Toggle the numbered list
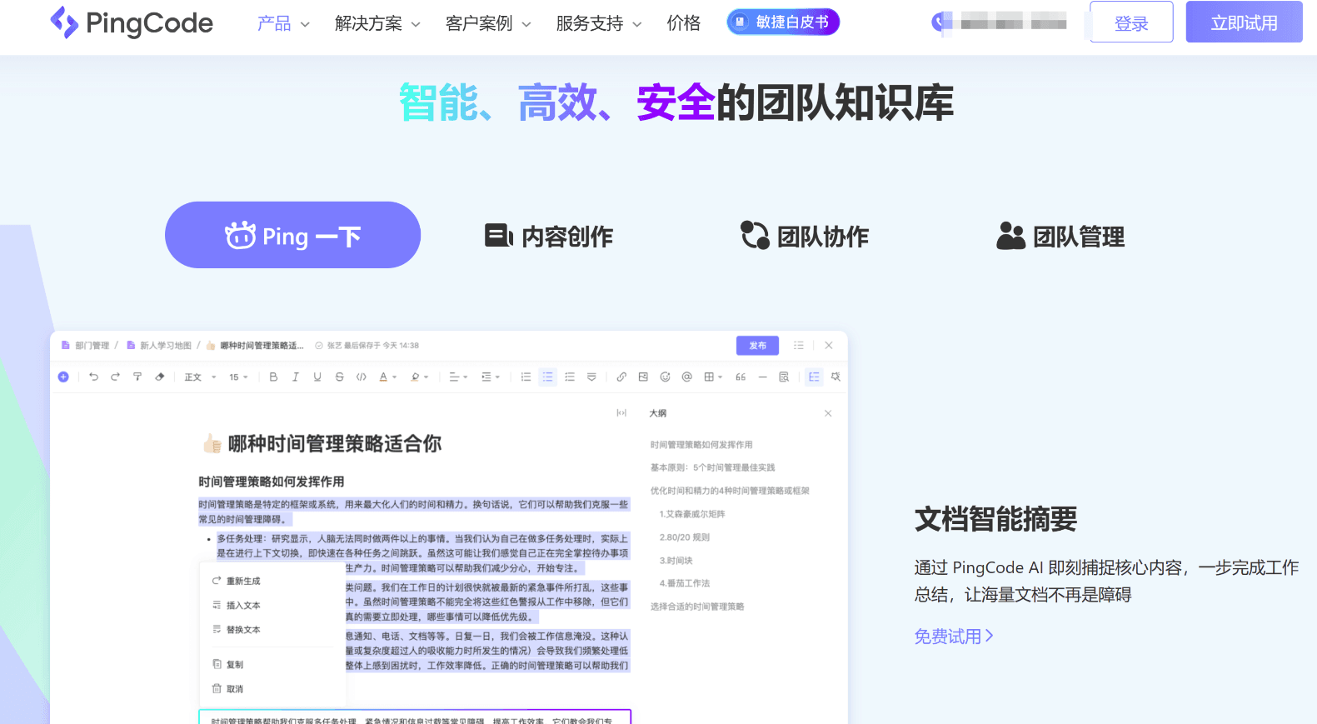The width and height of the screenshot is (1317, 724). pos(526,377)
